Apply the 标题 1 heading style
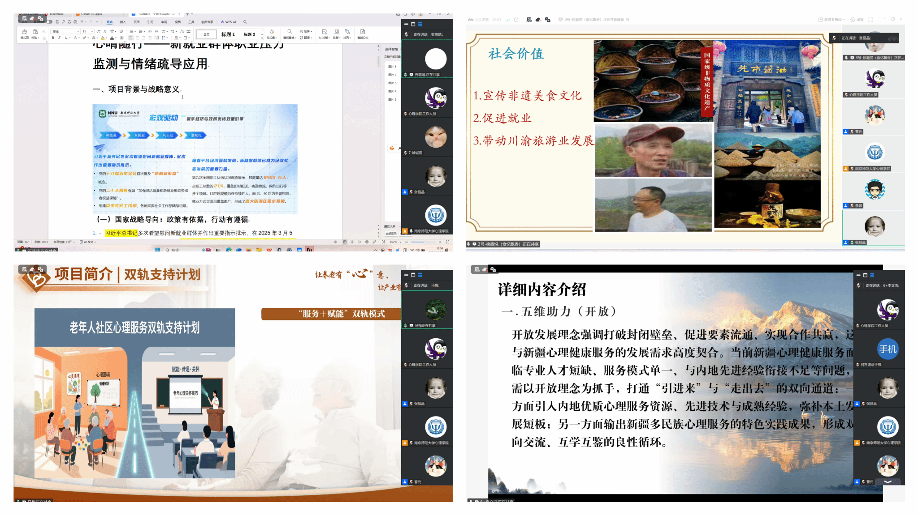This screenshot has width=918, height=515. [228, 34]
